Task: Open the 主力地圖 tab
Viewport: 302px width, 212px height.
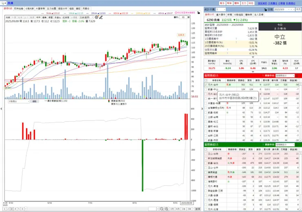Action: [x=51, y=9]
